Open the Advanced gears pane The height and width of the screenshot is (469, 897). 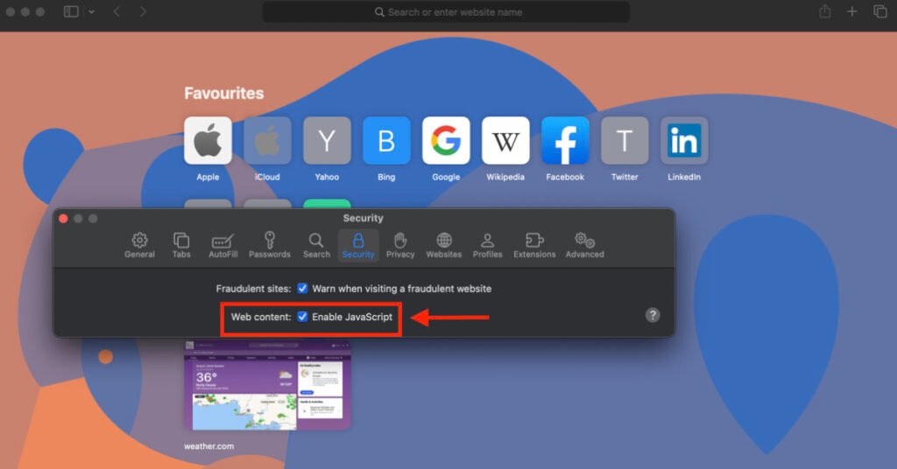[x=584, y=245]
